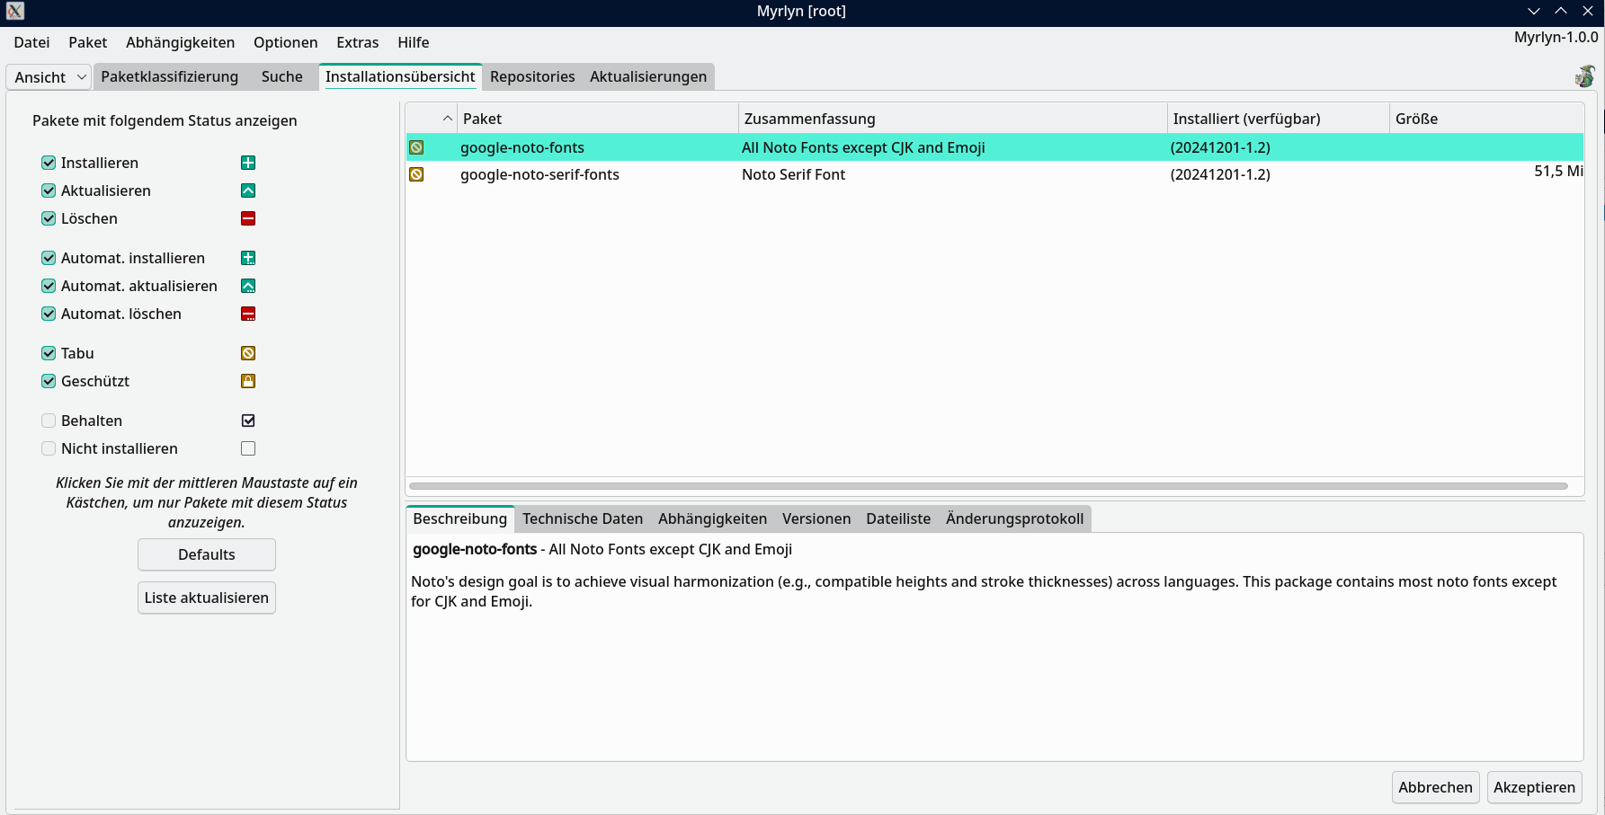Viewport: 1605px width, 815px height.
Task: Click the yellow Tabu status icon
Action: [248, 353]
